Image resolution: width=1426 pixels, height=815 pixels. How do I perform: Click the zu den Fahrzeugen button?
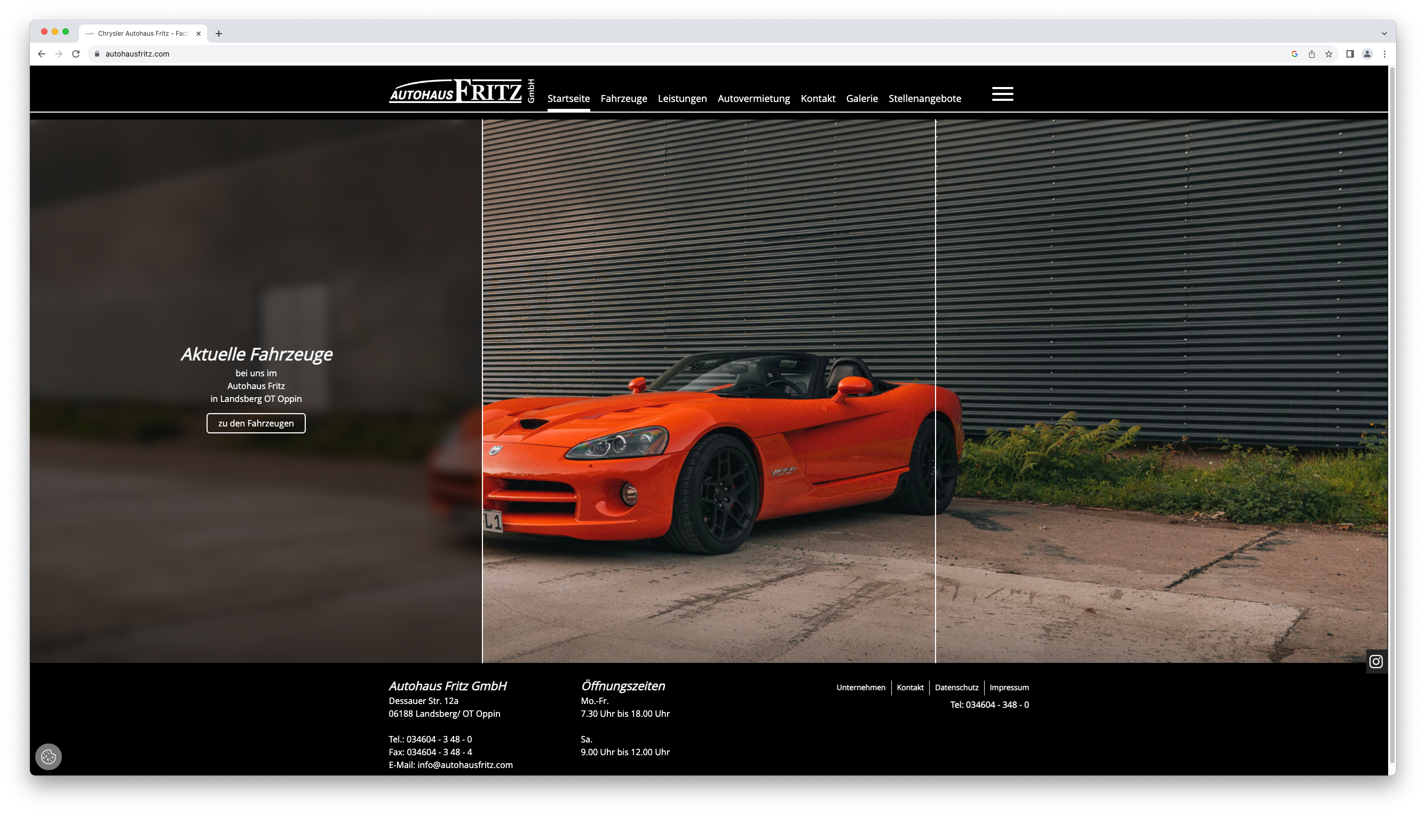(256, 423)
